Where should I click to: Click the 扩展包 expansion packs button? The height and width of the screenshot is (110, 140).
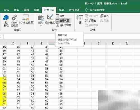90,21
